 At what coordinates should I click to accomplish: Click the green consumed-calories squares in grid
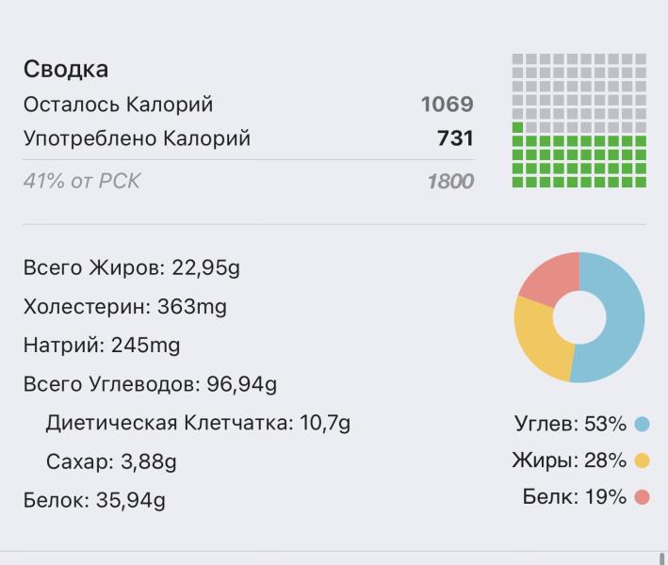point(579,161)
